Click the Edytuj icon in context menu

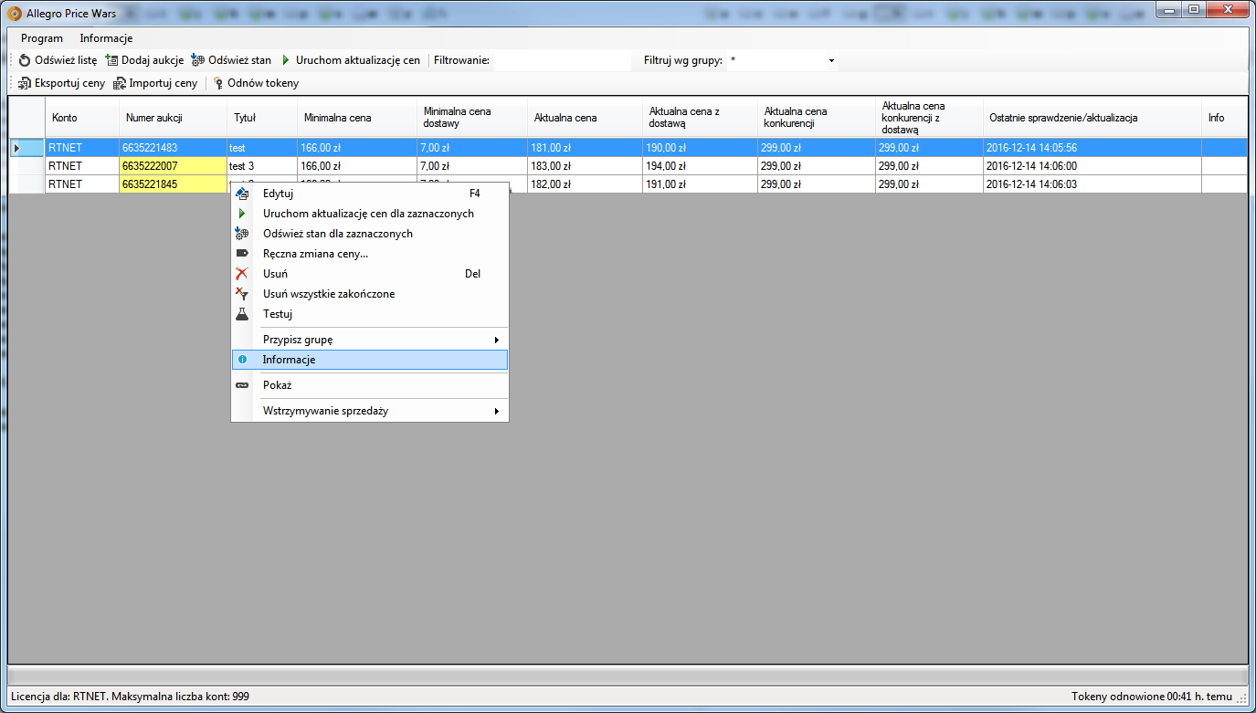pos(242,194)
